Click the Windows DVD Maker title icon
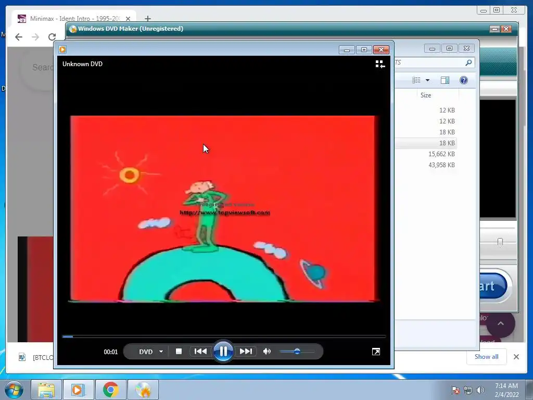 coord(72,29)
